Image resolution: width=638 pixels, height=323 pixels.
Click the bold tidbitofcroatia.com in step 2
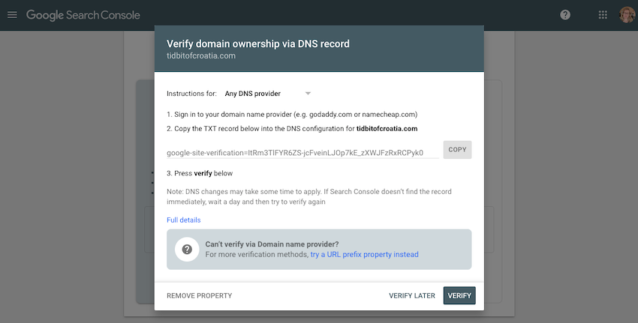coord(387,128)
